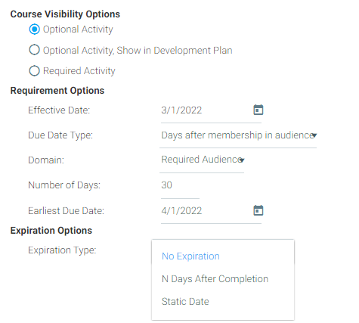
Task: Click the Expiration Type label
Action: point(62,250)
